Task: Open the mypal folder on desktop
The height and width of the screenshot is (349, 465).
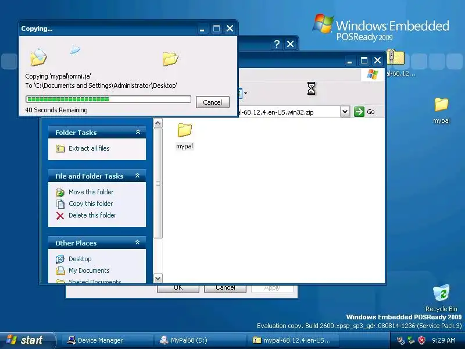Action: pyautogui.click(x=441, y=111)
